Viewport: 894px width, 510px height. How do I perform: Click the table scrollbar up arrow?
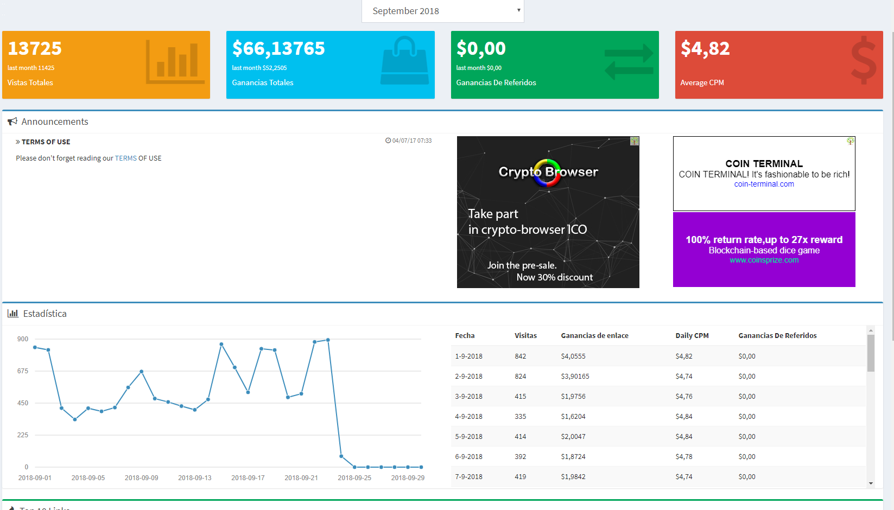(x=871, y=330)
